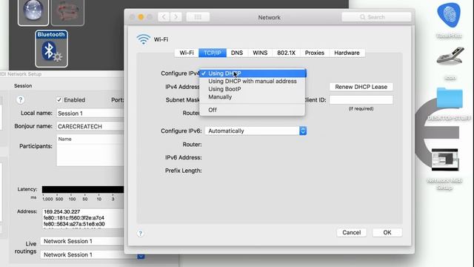Viewport: 474px width, 267px height.
Task: Open Network help question mark button
Action: click(140, 234)
